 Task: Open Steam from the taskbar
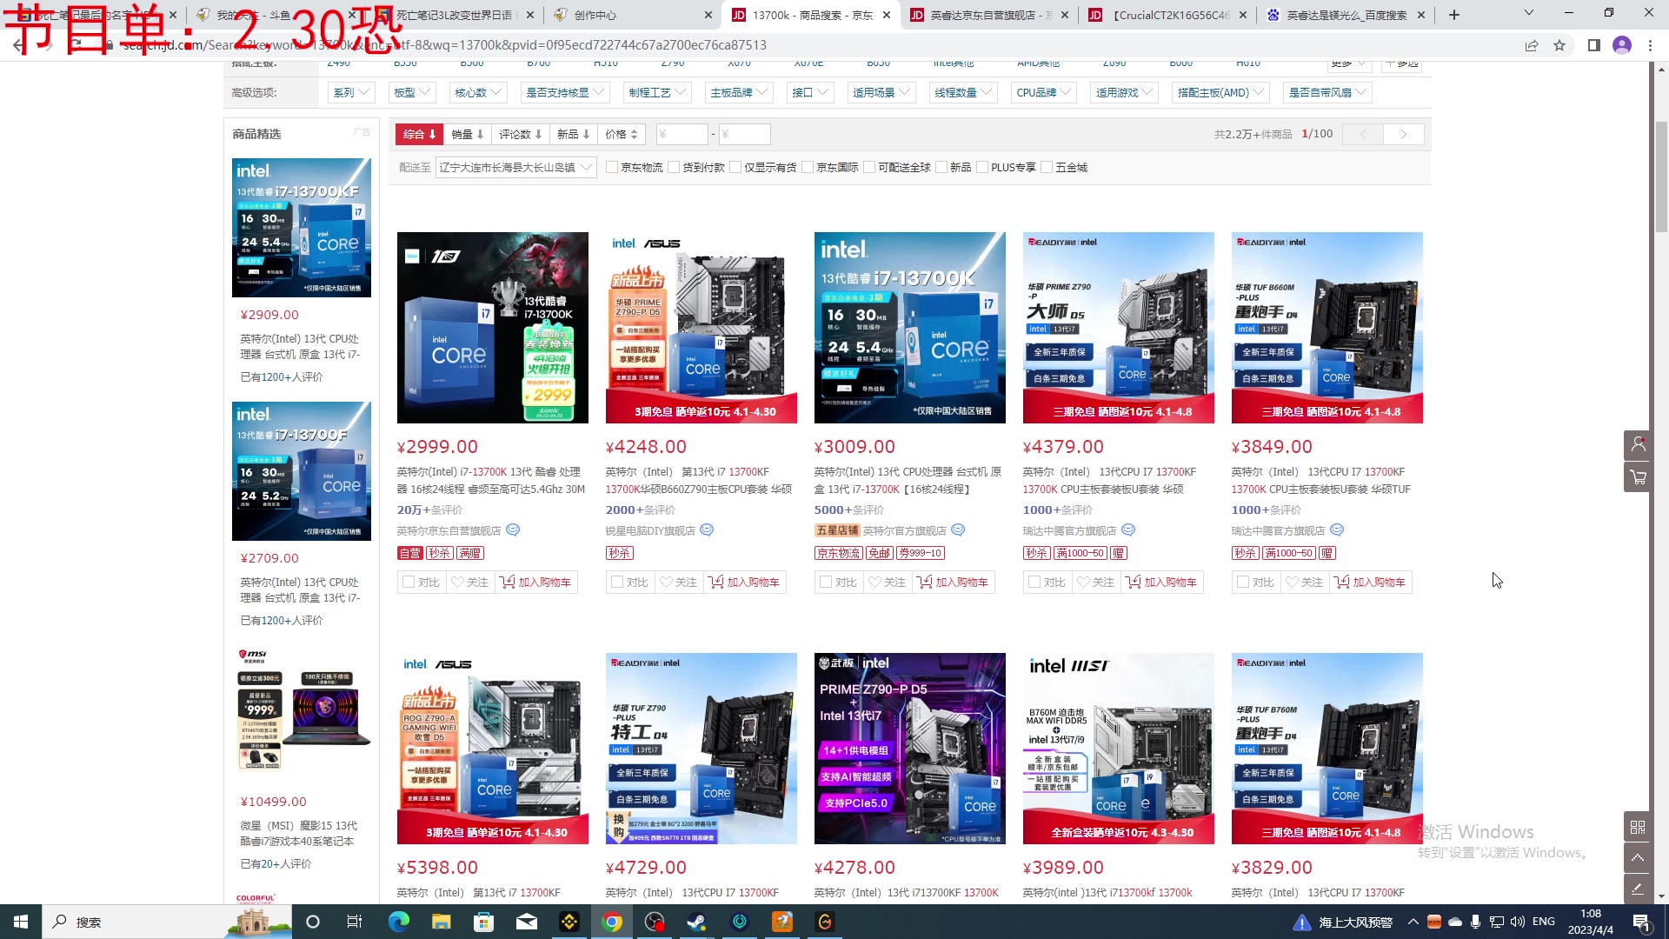tap(696, 922)
